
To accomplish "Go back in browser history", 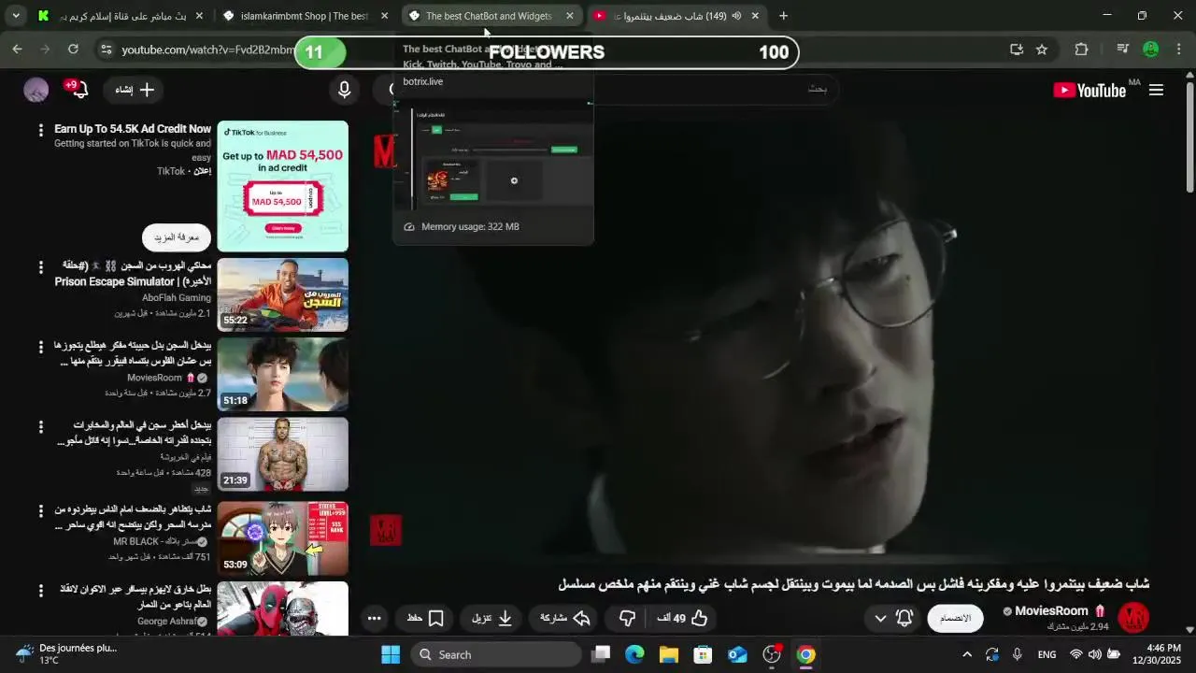I will [x=17, y=50].
